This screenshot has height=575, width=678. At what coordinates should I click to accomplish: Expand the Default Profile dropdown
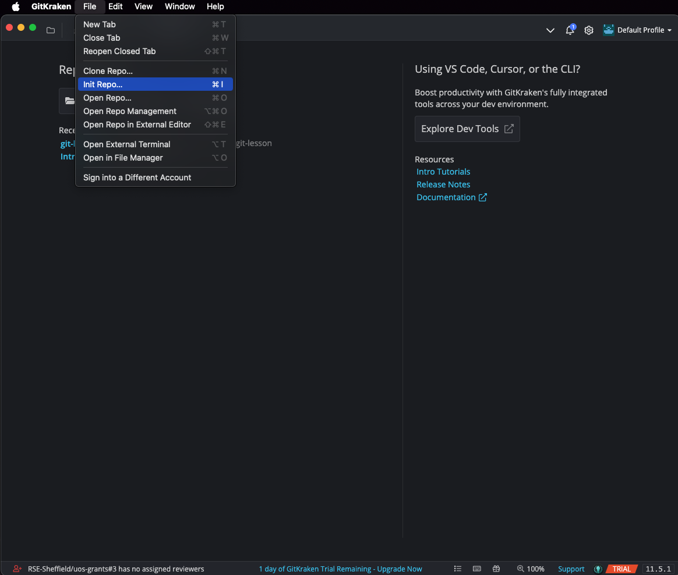(638, 30)
